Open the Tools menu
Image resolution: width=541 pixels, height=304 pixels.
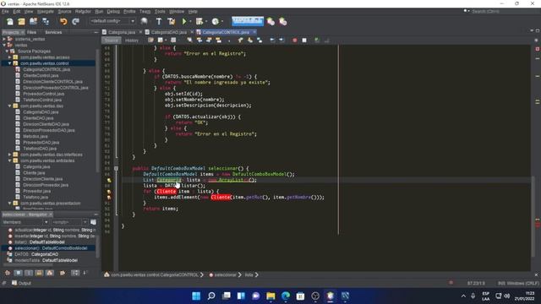(160, 11)
